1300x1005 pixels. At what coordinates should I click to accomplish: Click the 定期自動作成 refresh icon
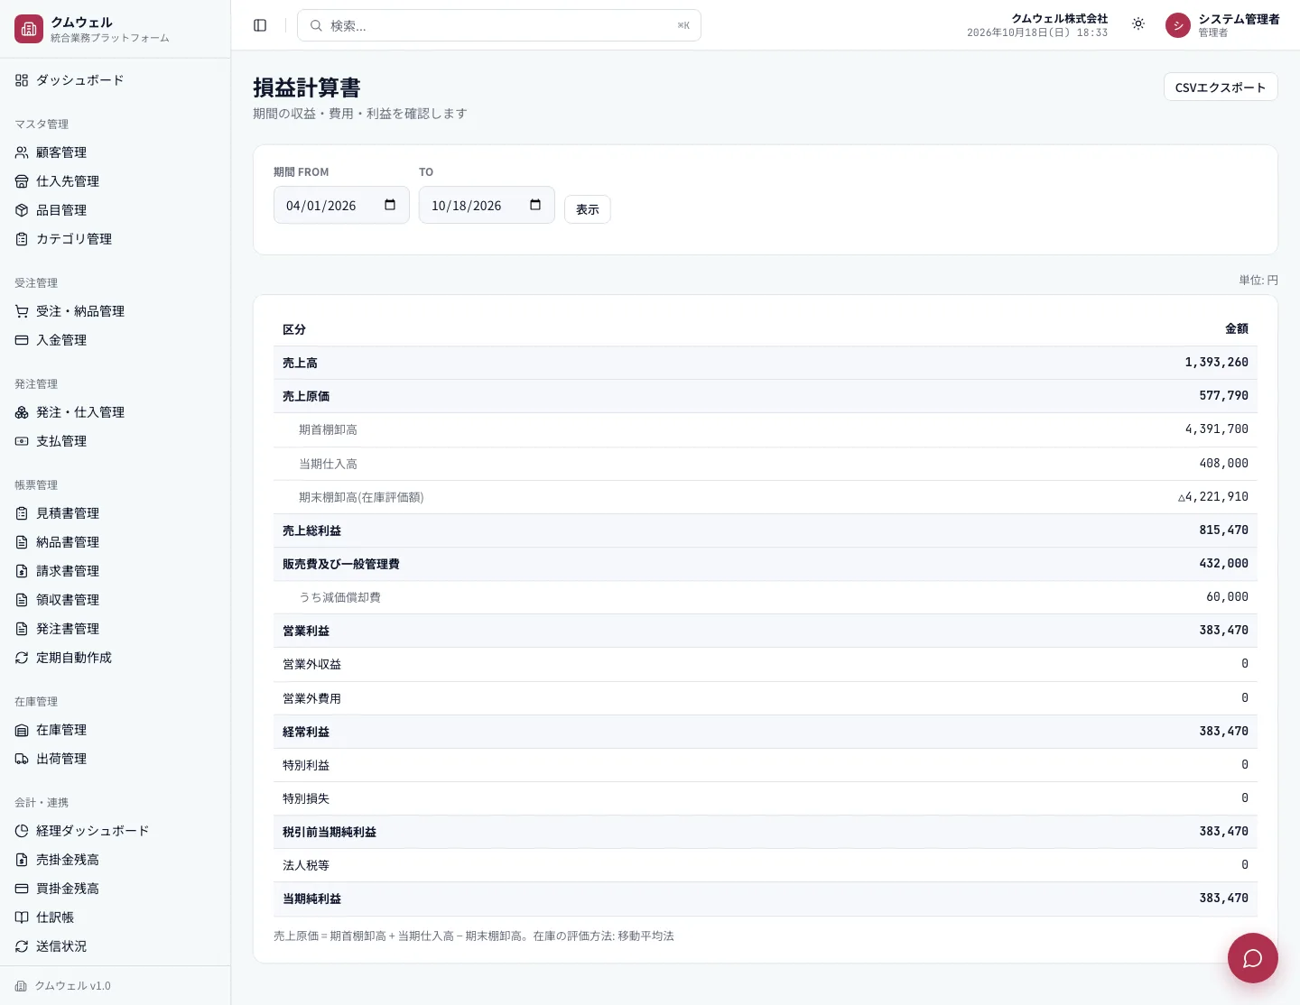tap(22, 658)
